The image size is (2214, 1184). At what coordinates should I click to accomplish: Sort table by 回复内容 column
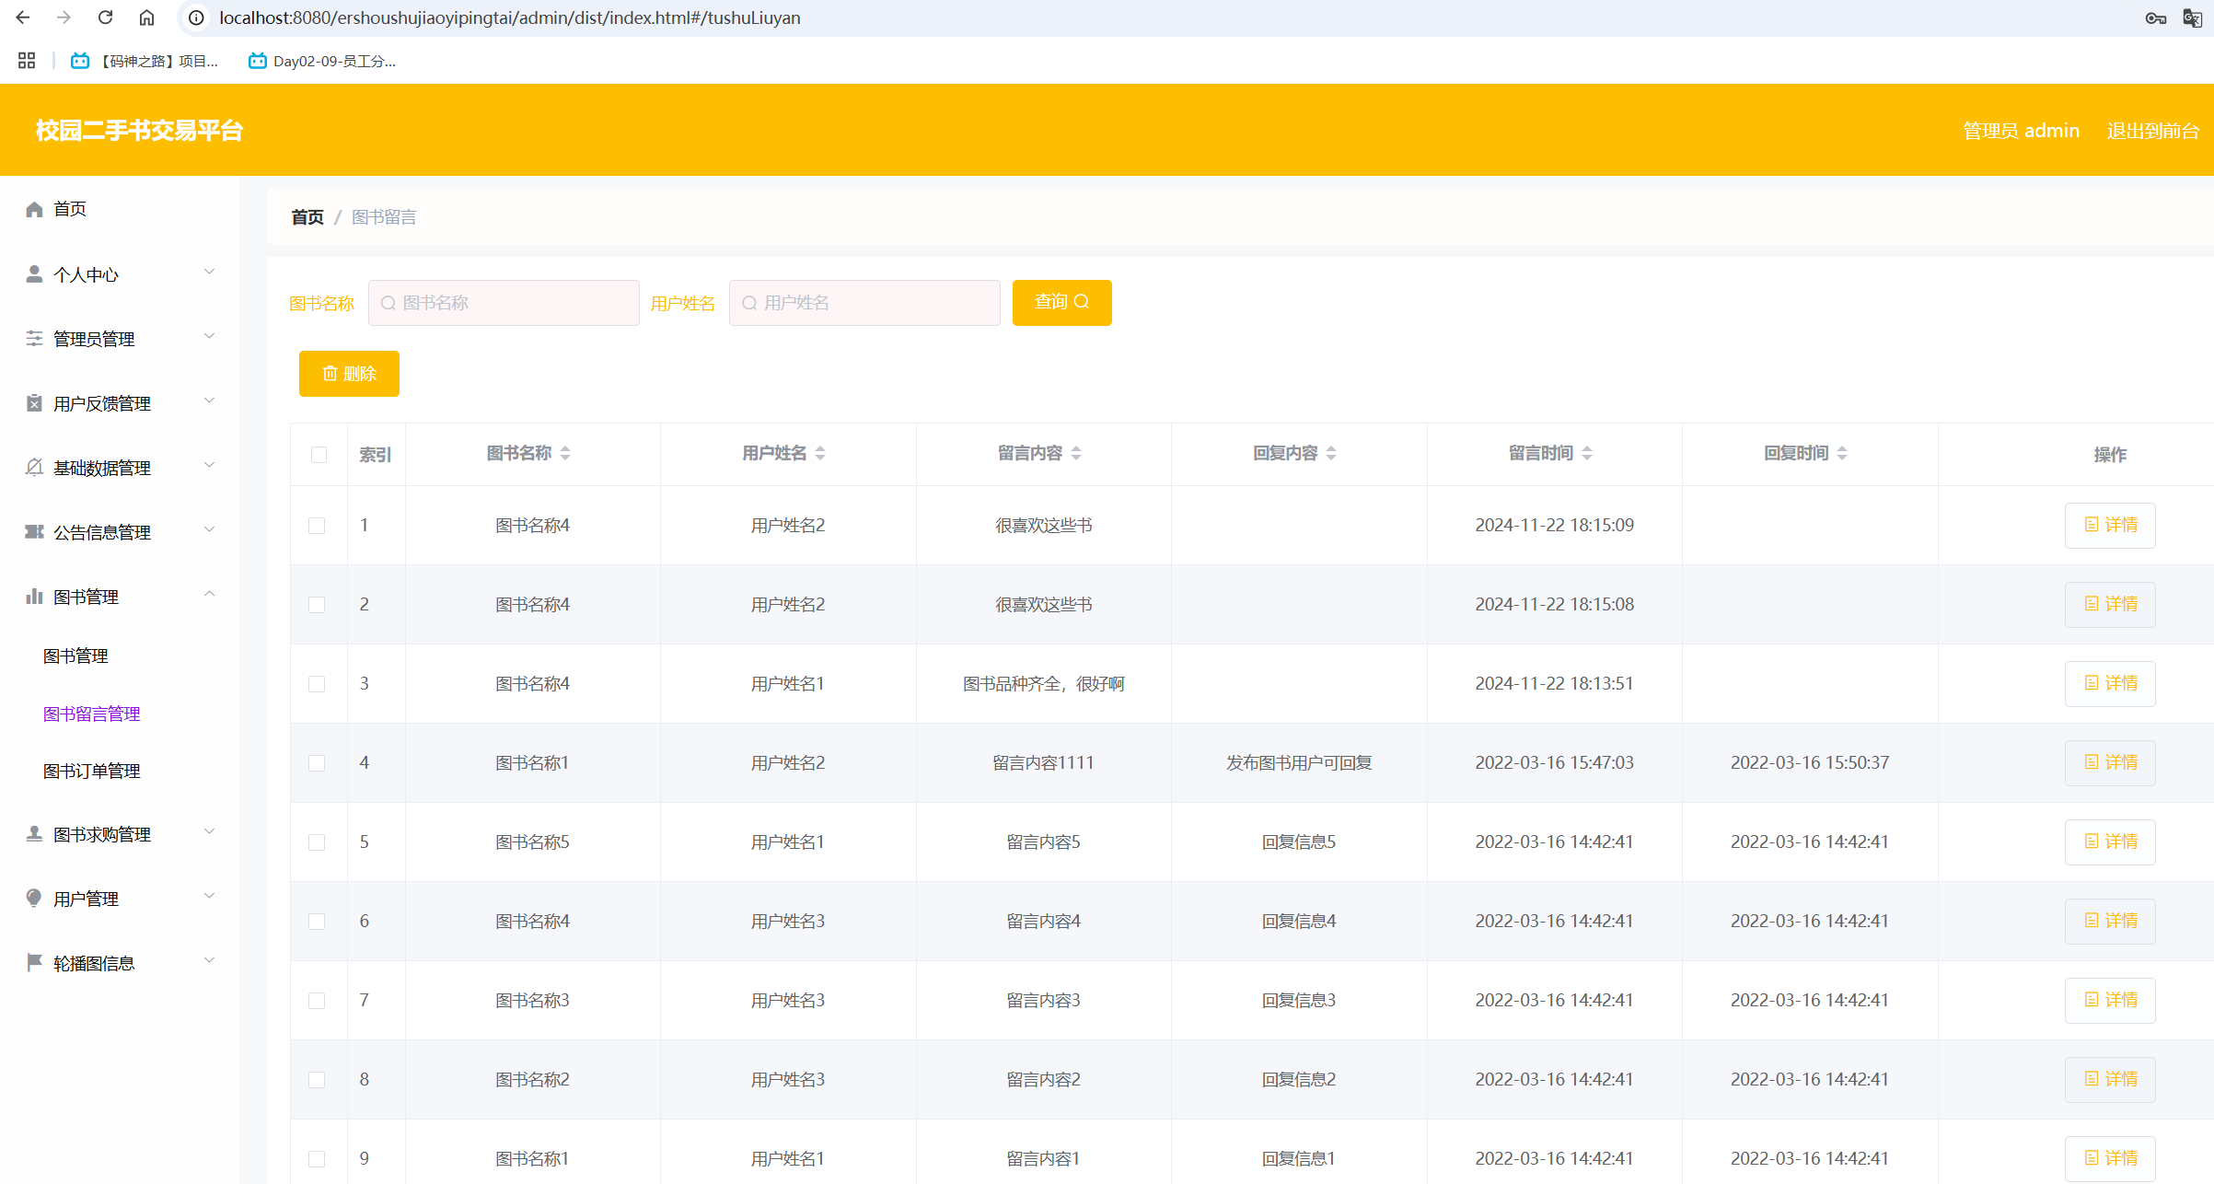pos(1331,453)
